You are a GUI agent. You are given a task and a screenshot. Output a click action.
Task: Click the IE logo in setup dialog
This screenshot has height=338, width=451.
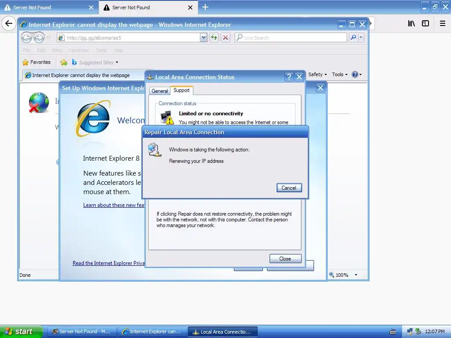[93, 119]
